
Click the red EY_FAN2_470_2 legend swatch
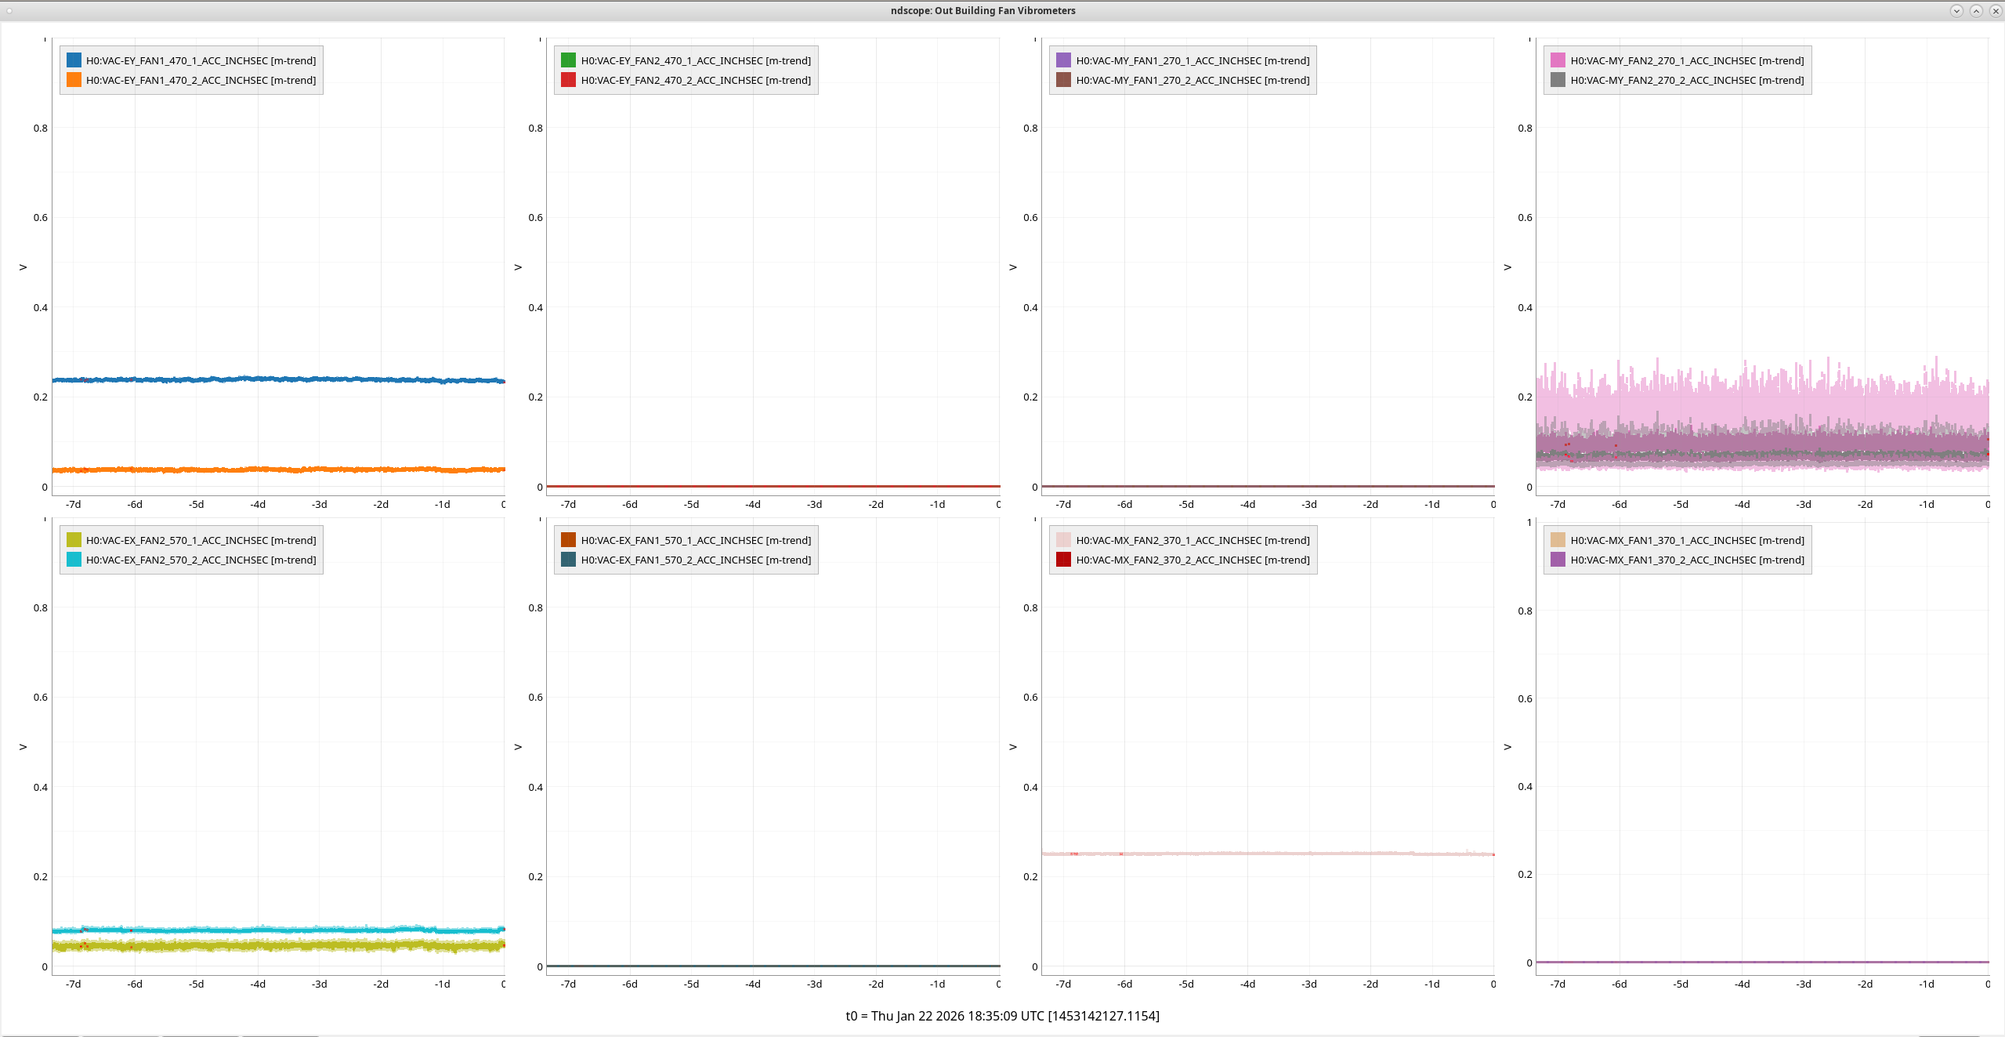point(568,80)
